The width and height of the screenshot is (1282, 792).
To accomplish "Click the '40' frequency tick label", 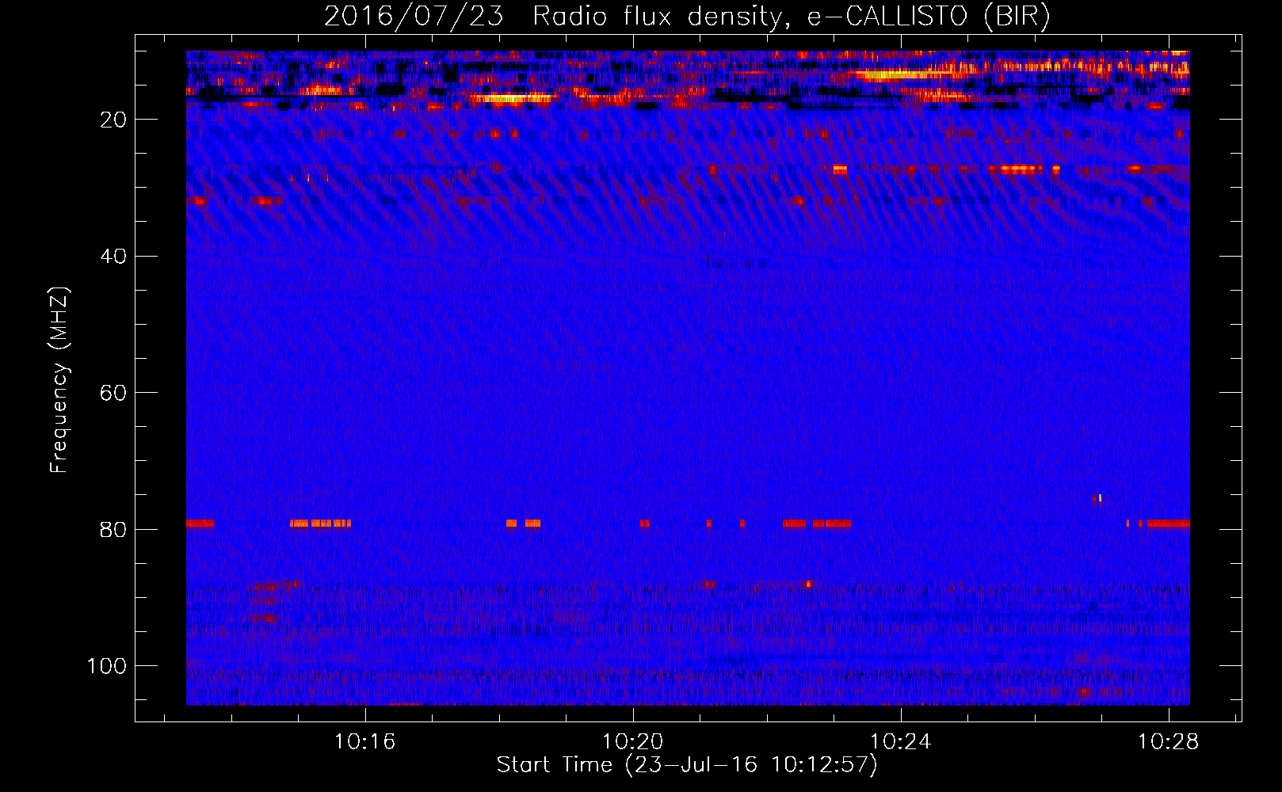I will 114,257.
